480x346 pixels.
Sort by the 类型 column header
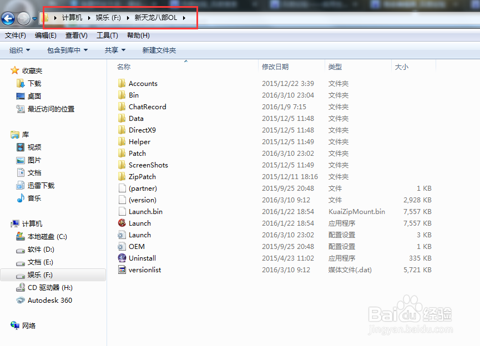[x=335, y=67]
